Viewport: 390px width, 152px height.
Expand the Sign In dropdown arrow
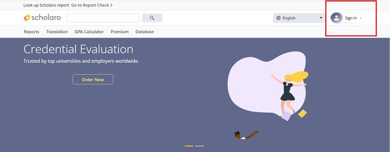coord(361,18)
